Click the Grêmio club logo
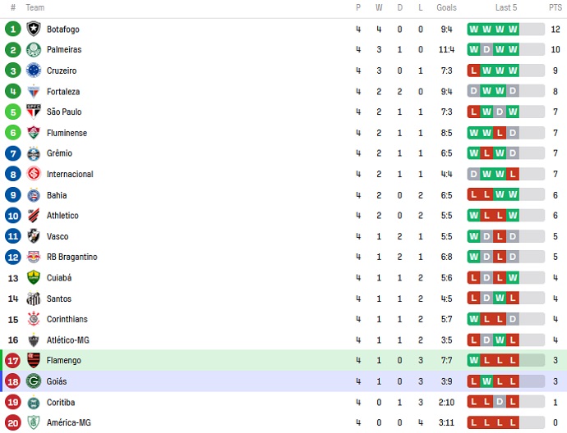 click(34, 153)
